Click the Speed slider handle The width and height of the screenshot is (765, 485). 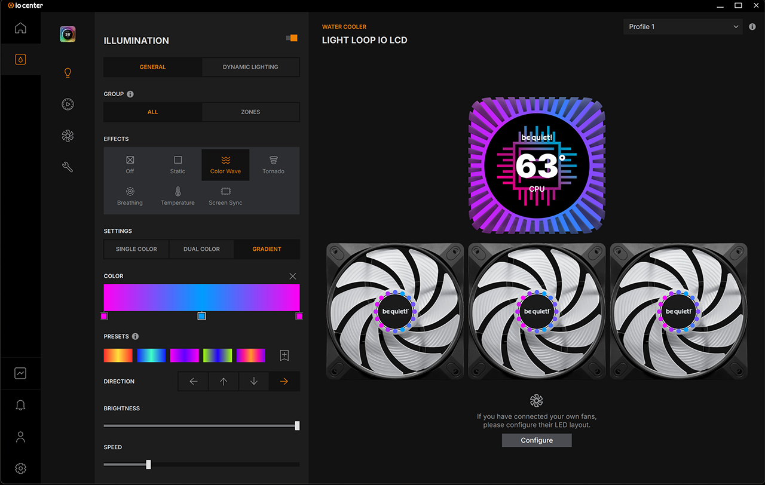148,464
